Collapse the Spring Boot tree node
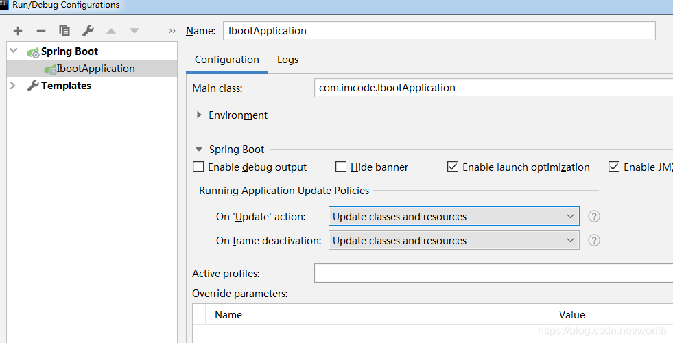The height and width of the screenshot is (343, 673). pyautogui.click(x=14, y=51)
